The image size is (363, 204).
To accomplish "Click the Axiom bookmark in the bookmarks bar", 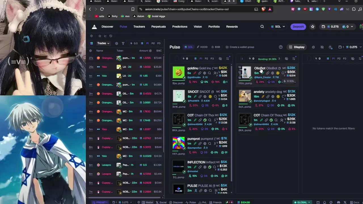I will coord(139,16).
